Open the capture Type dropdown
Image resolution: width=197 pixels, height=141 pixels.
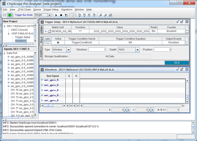(x=69, y=50)
